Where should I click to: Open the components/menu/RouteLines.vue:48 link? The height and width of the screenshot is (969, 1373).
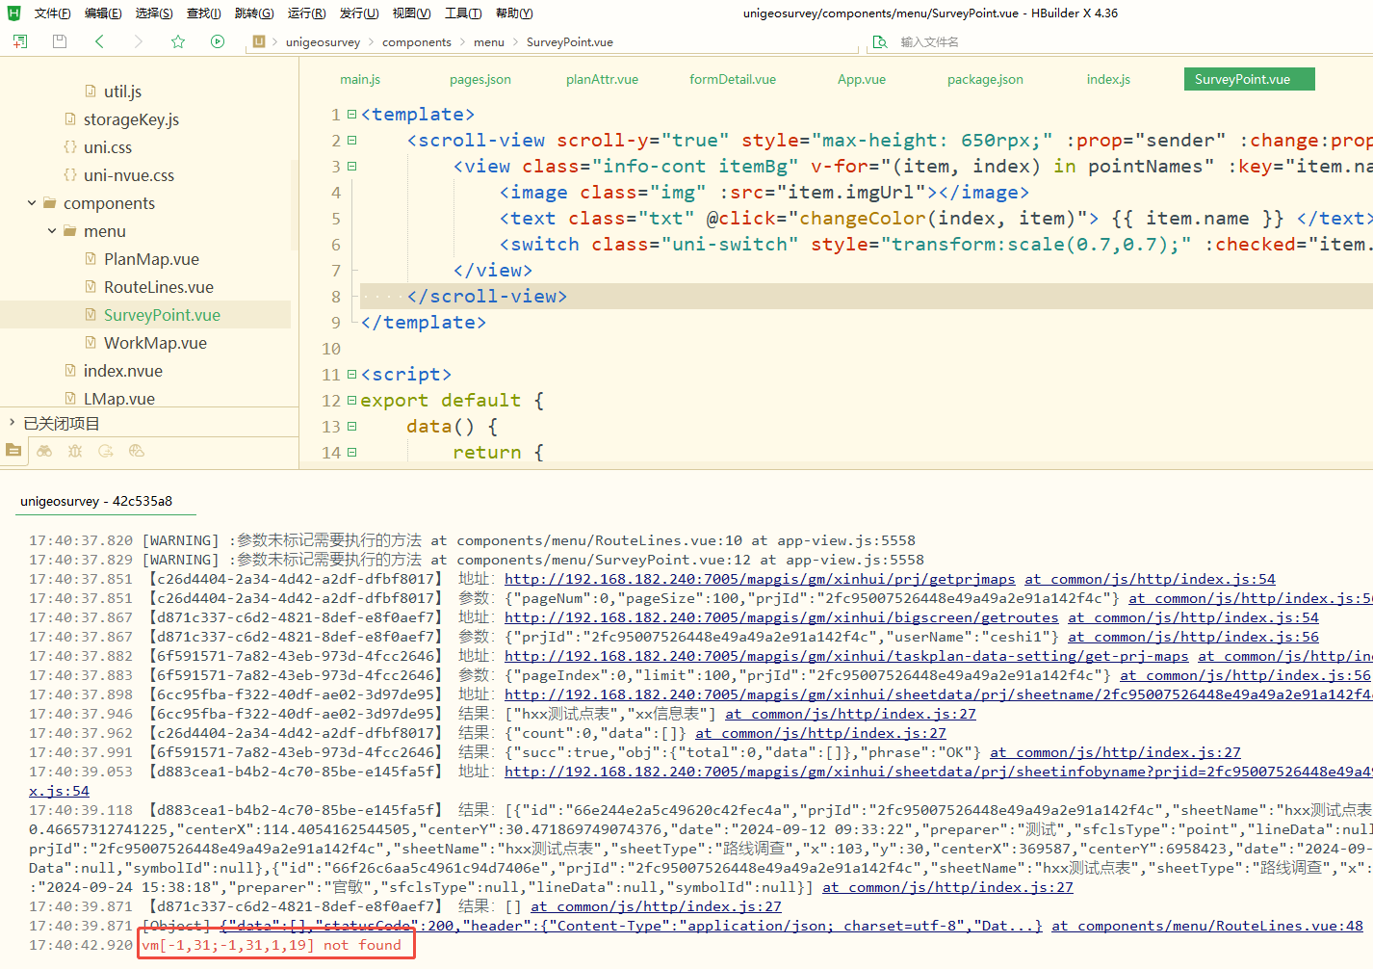(1207, 926)
